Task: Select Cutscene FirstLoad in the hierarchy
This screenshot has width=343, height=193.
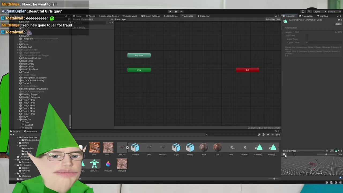Action: coord(32,58)
